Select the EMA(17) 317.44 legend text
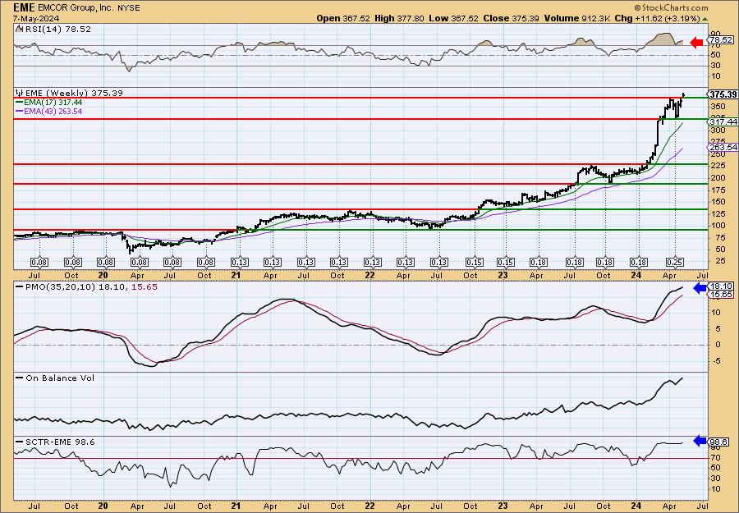The height and width of the screenshot is (513, 739). (x=53, y=103)
